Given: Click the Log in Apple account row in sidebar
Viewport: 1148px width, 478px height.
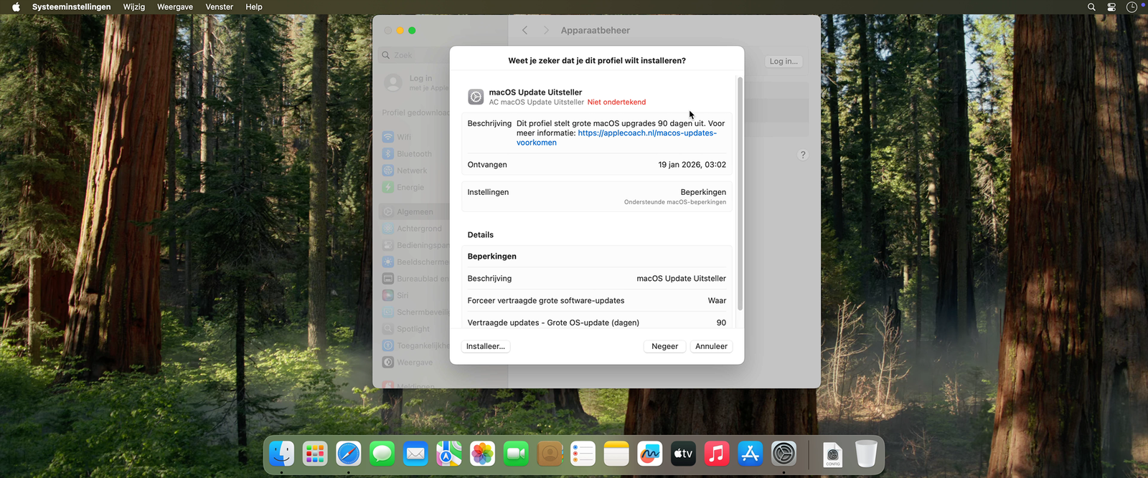Looking at the screenshot, I should tap(415, 82).
